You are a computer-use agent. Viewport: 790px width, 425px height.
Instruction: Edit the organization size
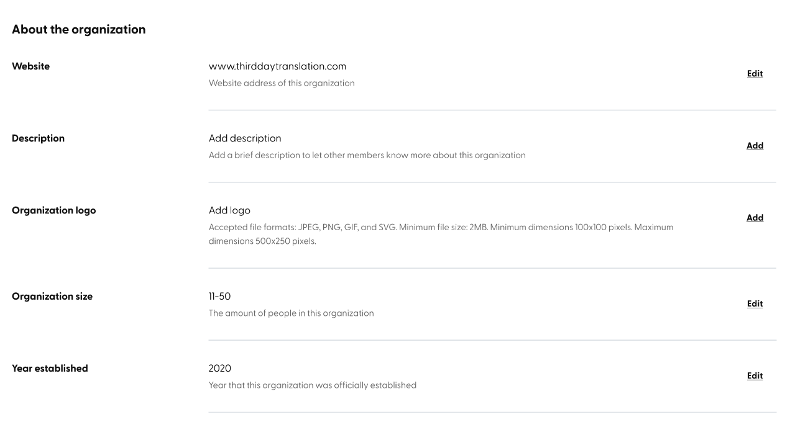(755, 304)
